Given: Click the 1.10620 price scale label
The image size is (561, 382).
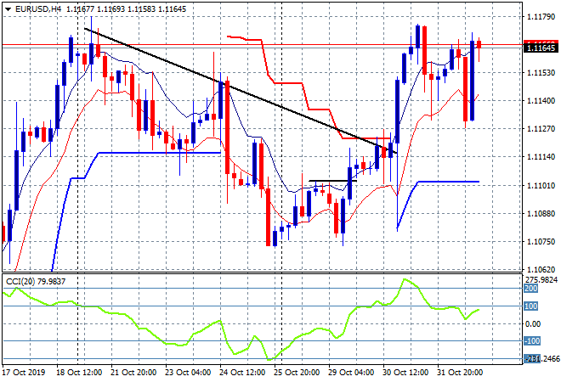Looking at the screenshot, I should 541,269.
